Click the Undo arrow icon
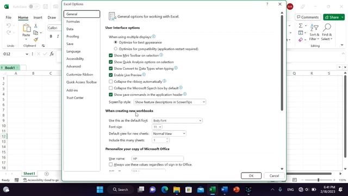Screen dimensions: 348x196 pyautogui.click(x=9, y=26)
